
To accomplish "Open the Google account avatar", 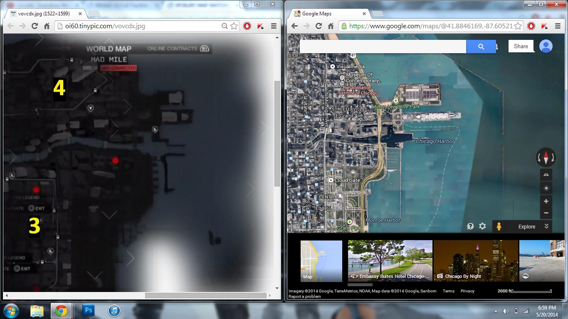I will point(546,46).
